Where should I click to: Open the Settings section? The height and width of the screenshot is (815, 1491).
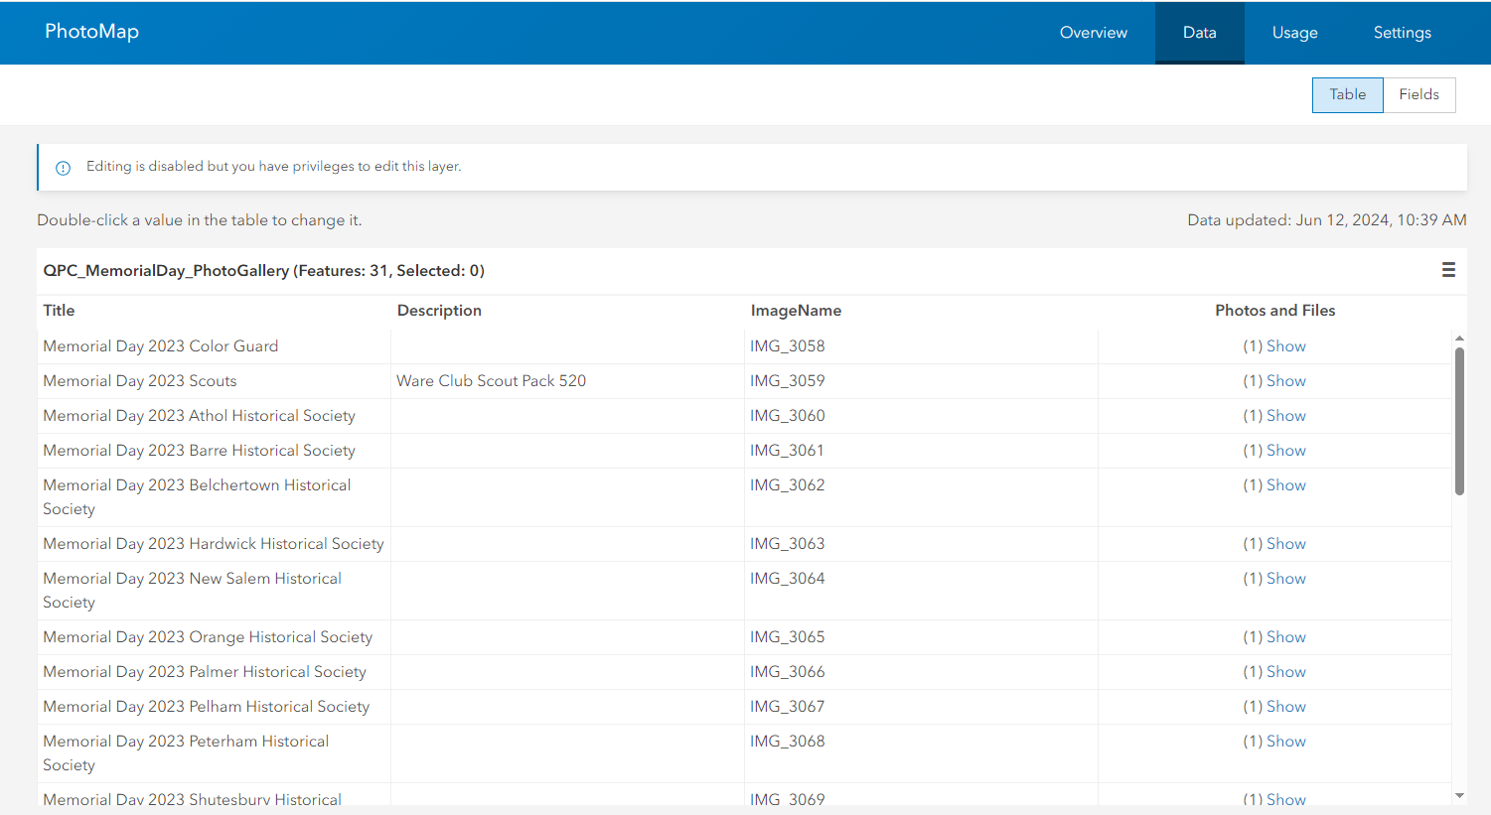(1402, 32)
